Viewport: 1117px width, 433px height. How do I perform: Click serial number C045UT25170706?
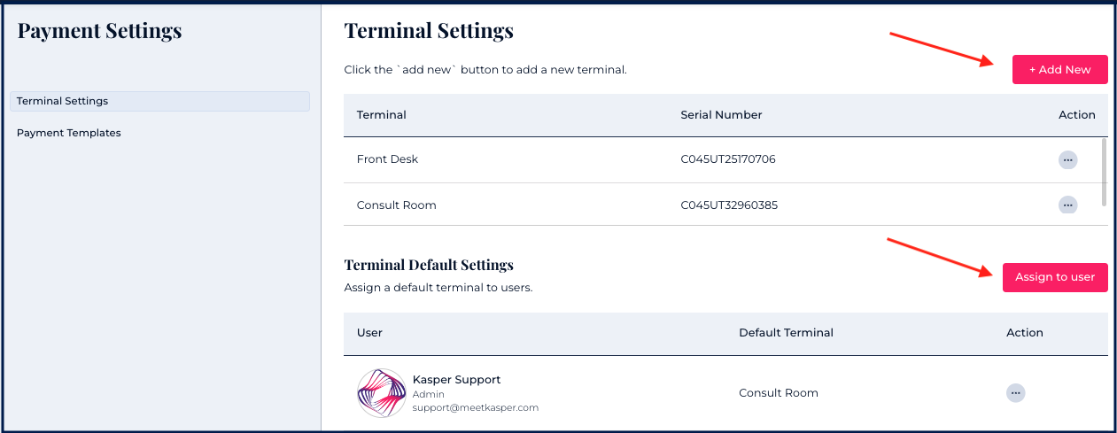pyautogui.click(x=728, y=159)
